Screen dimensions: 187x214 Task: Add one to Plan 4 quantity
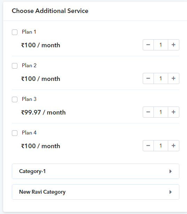pyautogui.click(x=173, y=146)
